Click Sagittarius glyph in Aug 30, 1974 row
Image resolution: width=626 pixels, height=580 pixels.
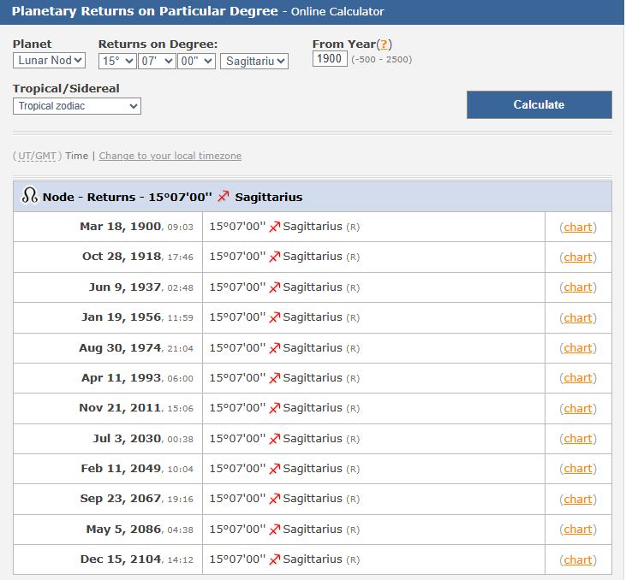click(275, 348)
